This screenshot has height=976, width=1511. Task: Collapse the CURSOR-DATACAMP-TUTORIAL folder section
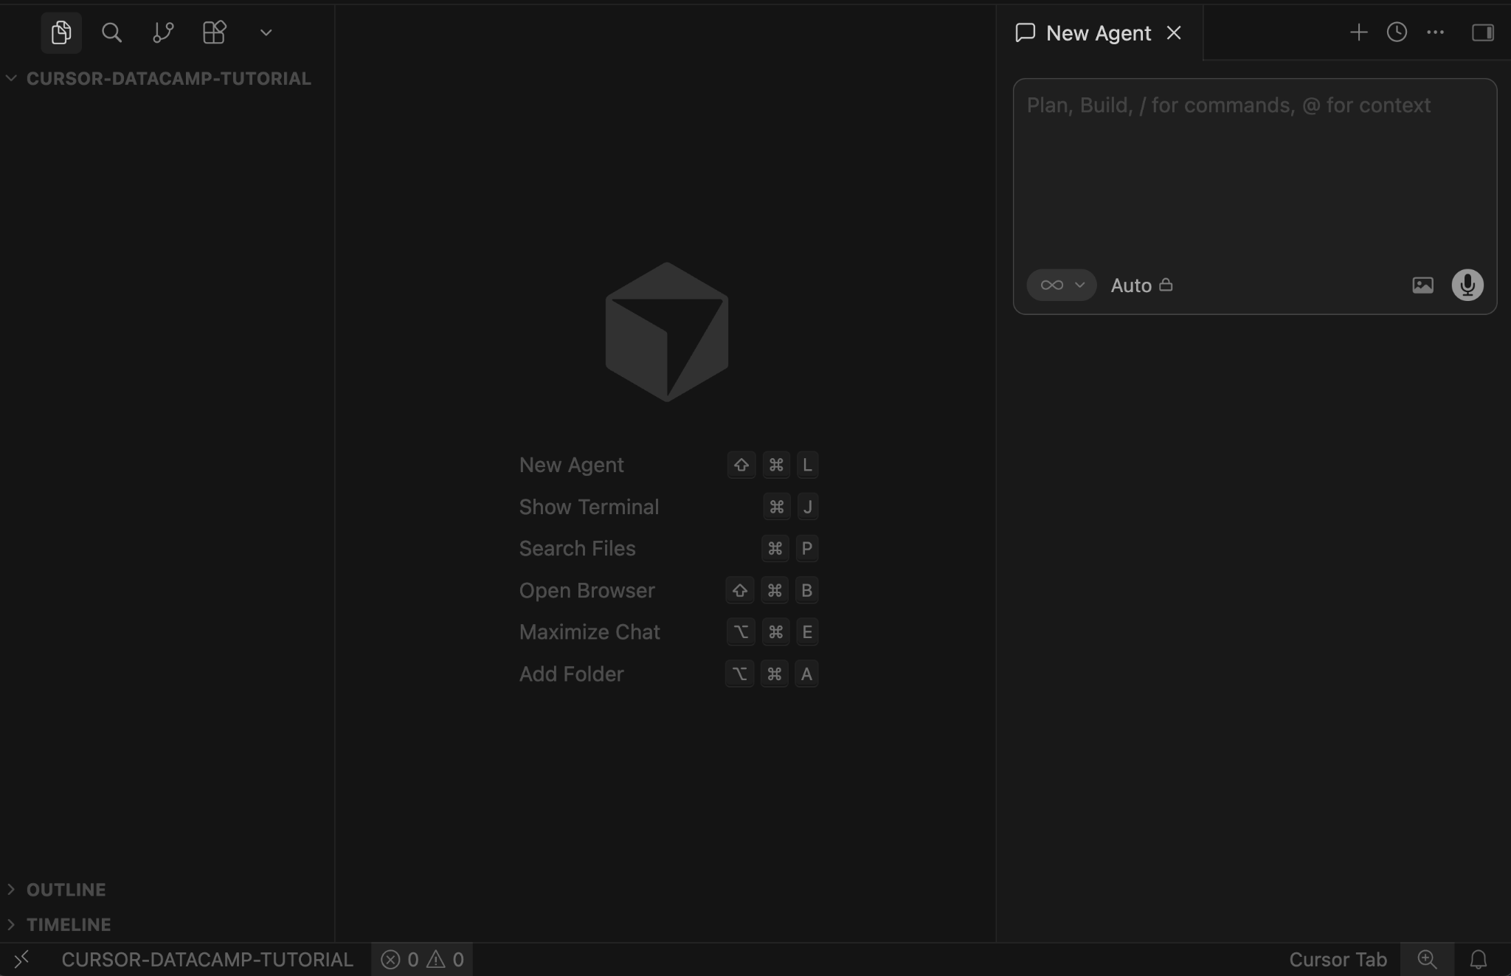click(167, 78)
